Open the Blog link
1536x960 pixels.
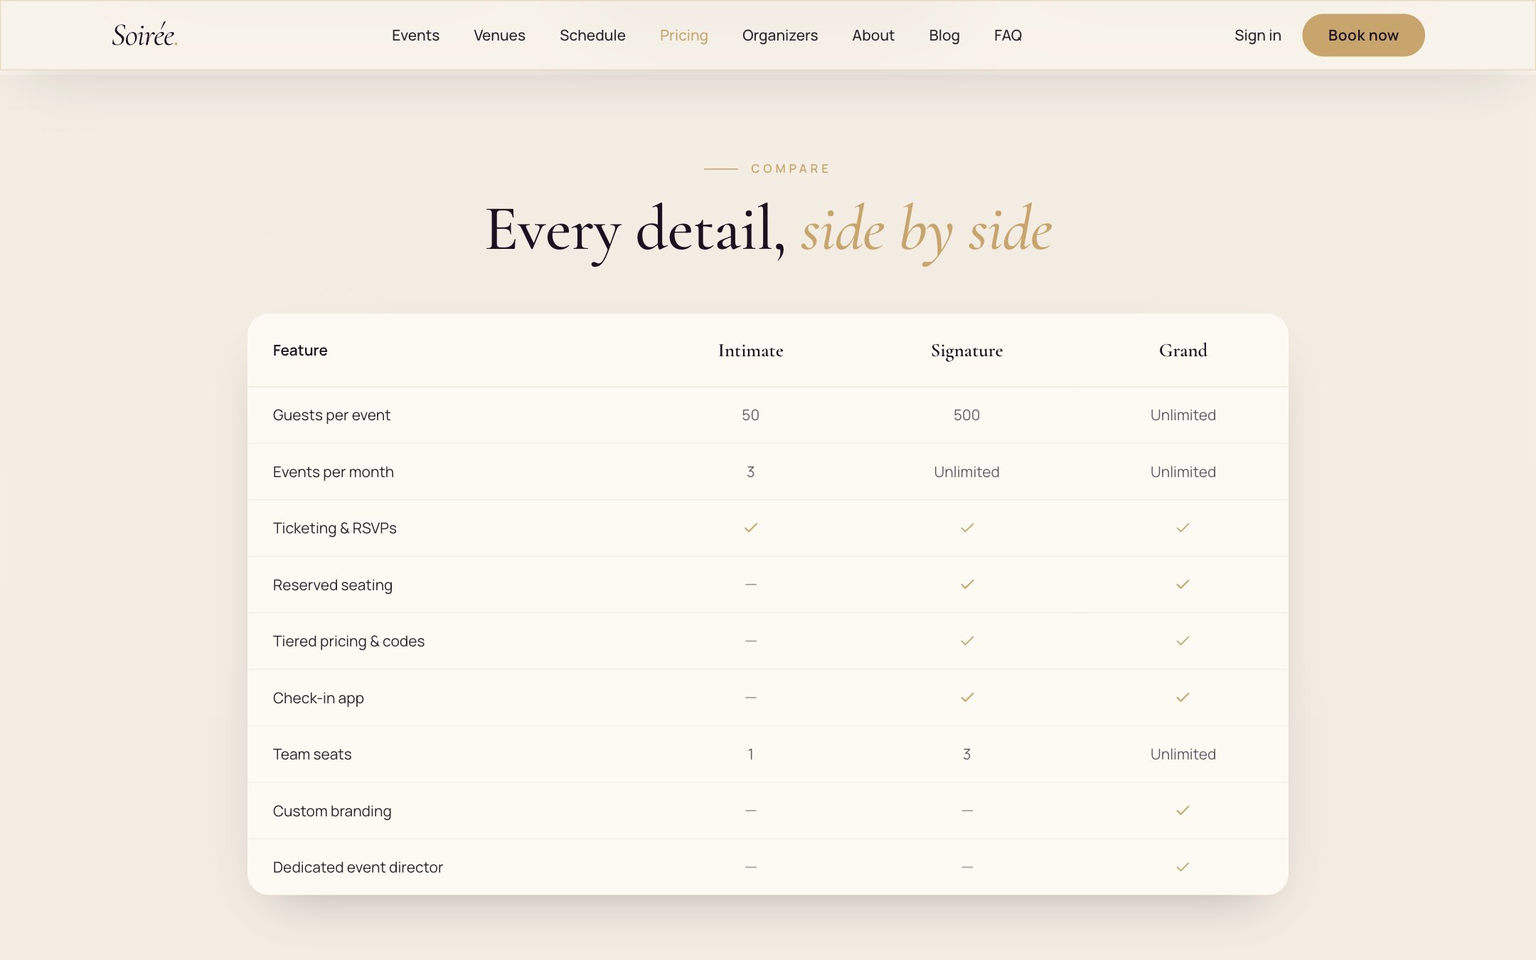[x=944, y=36]
